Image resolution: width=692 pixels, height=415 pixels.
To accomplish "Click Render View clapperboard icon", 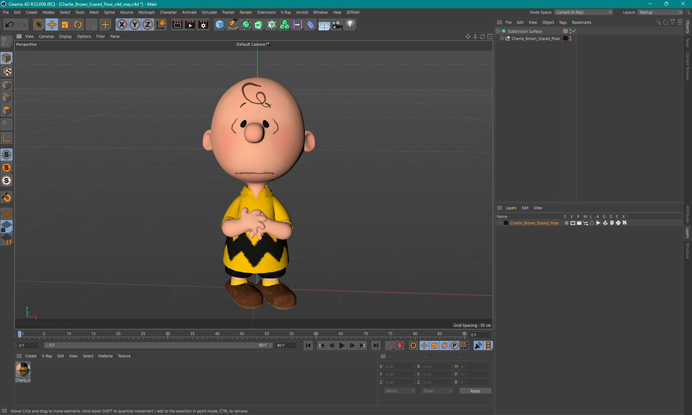I will (177, 24).
